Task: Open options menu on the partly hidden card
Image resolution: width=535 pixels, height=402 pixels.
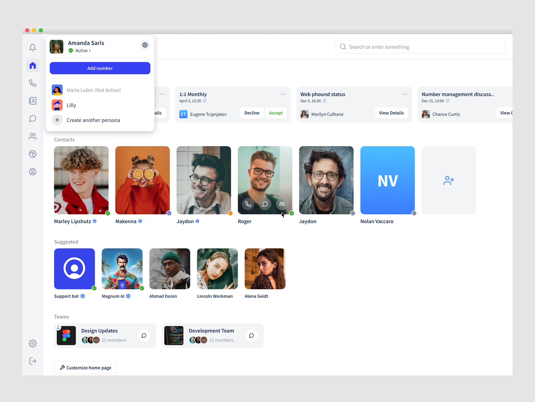Action: click(162, 94)
